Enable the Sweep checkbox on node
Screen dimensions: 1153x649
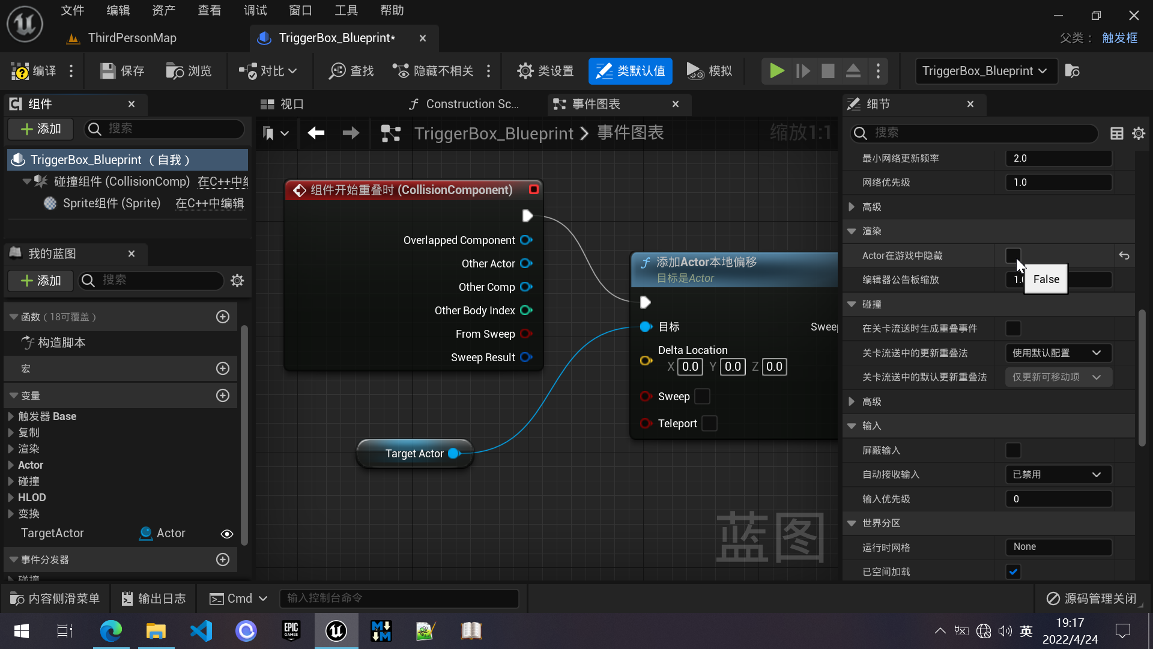tap(702, 397)
